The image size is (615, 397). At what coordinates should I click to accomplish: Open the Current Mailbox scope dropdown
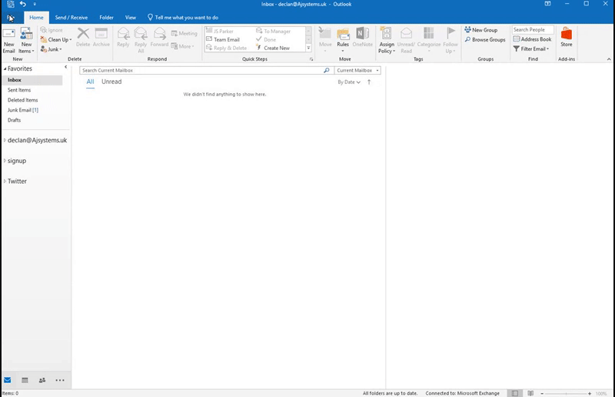click(357, 70)
